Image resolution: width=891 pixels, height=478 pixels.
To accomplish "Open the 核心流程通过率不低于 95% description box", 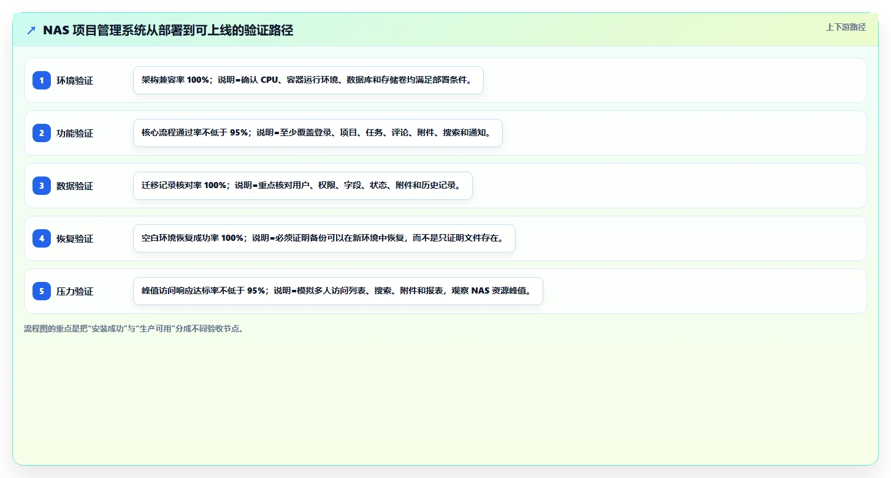I will [318, 133].
